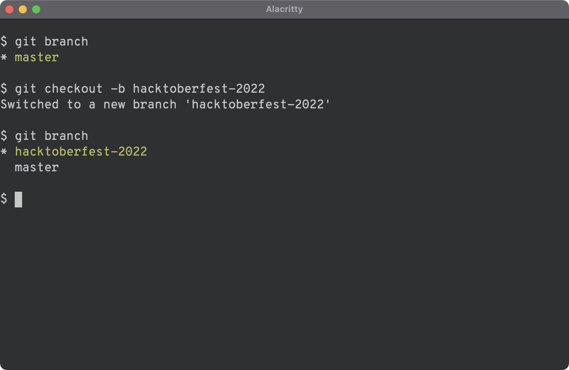Click the very first dollar prompt symbol
The image size is (569, 370).
pos(4,41)
